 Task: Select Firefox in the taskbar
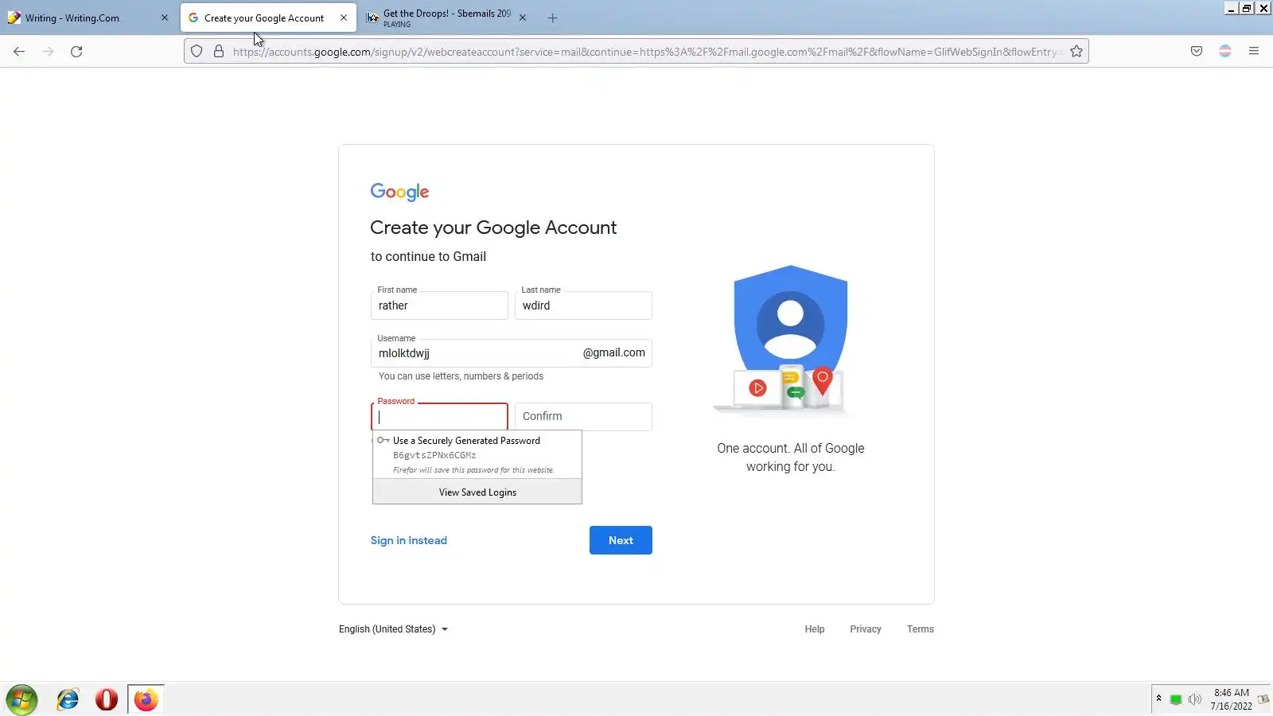point(146,700)
